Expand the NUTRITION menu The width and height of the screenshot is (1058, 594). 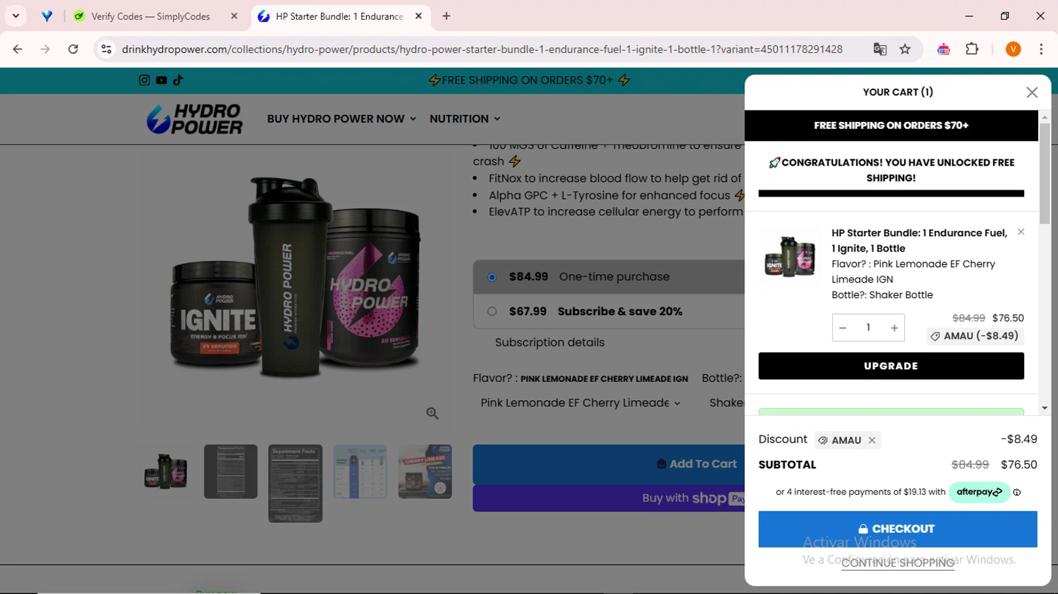click(465, 119)
